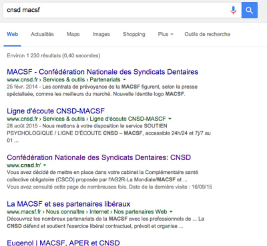Expand the Plus dropdown menu
The width and height of the screenshot is (267, 246).
click(166, 34)
